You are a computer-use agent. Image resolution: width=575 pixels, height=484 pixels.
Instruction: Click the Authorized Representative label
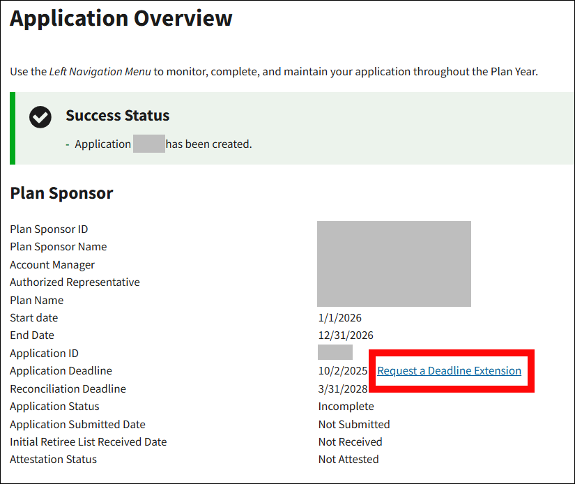(75, 282)
